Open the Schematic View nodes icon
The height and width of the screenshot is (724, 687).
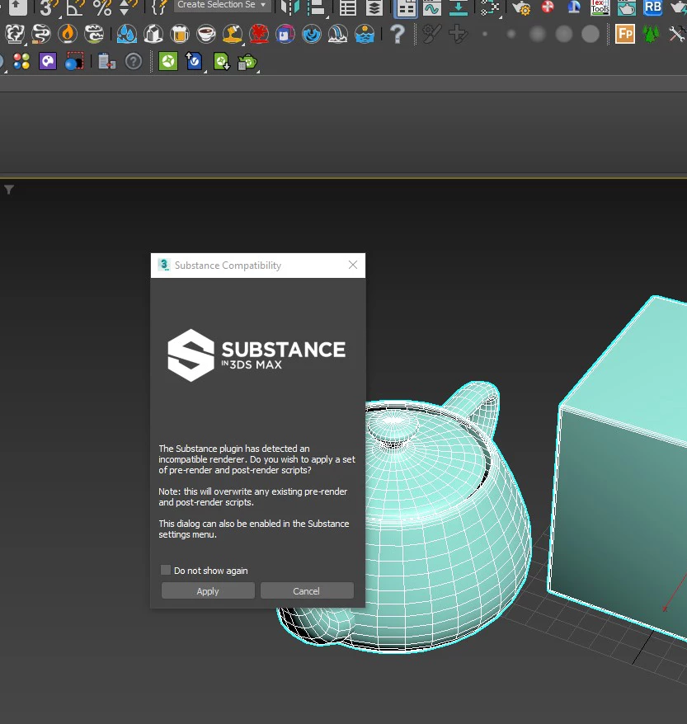490,7
